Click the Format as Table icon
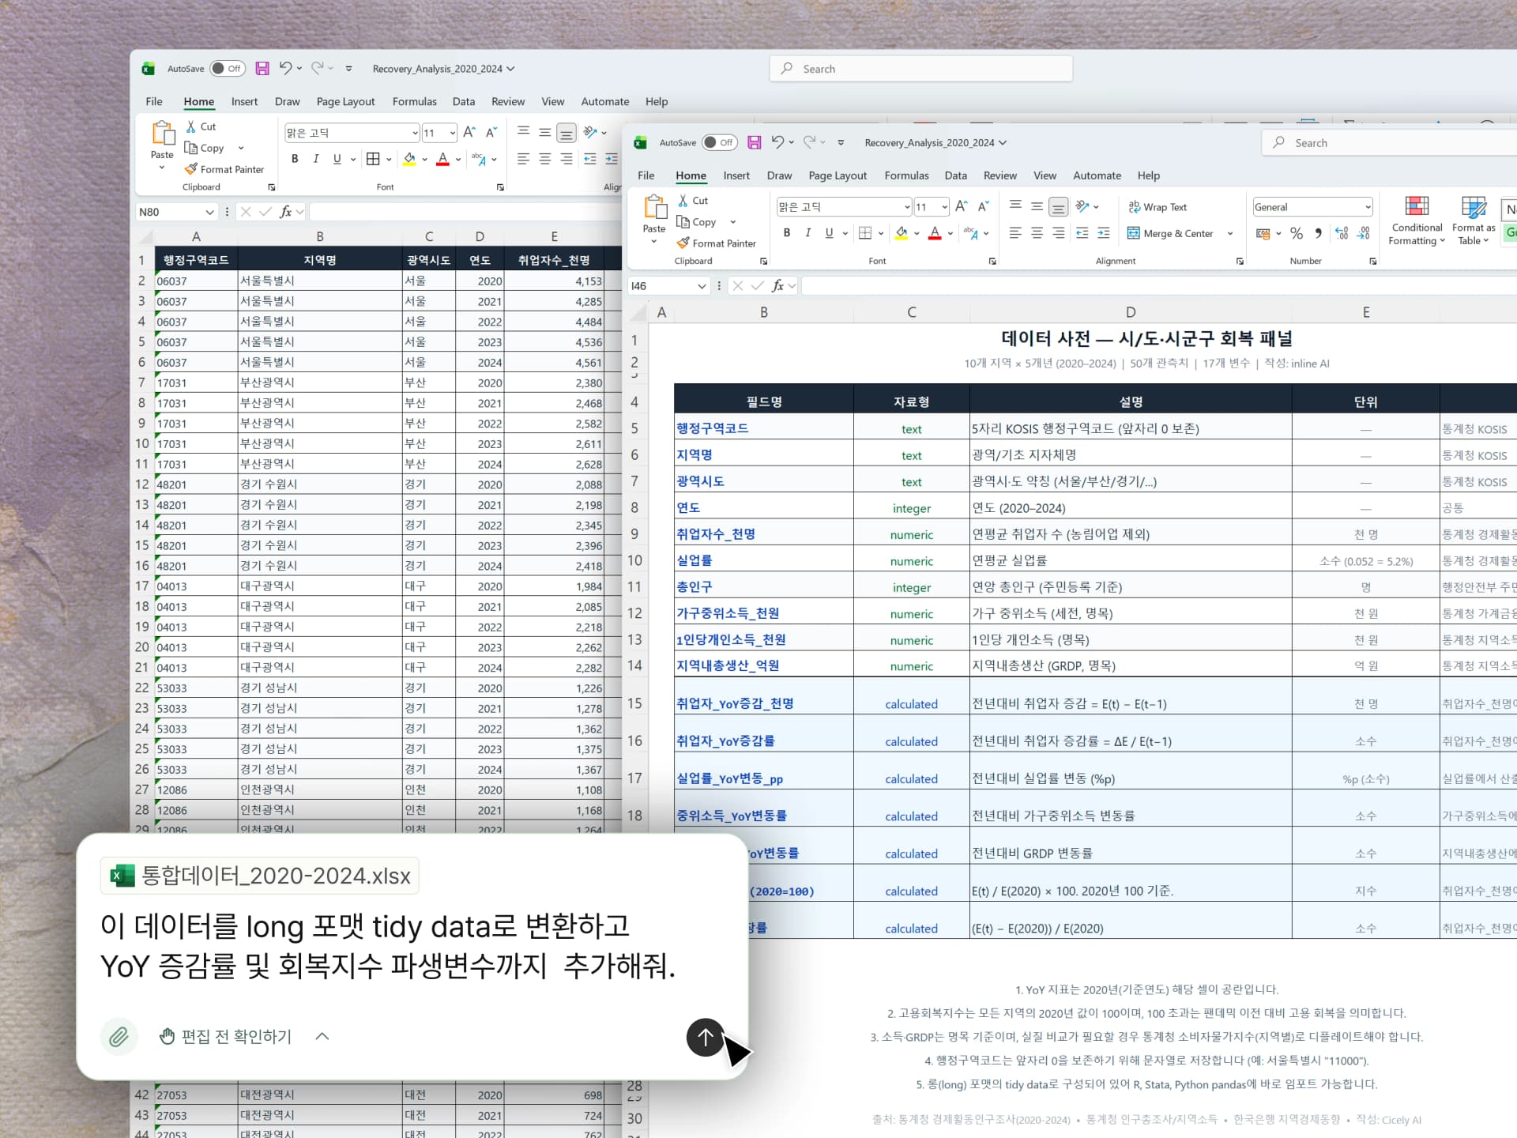Viewport: 1517px width, 1138px height. (x=1474, y=209)
